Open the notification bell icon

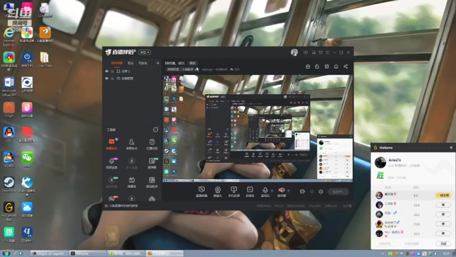336,66
